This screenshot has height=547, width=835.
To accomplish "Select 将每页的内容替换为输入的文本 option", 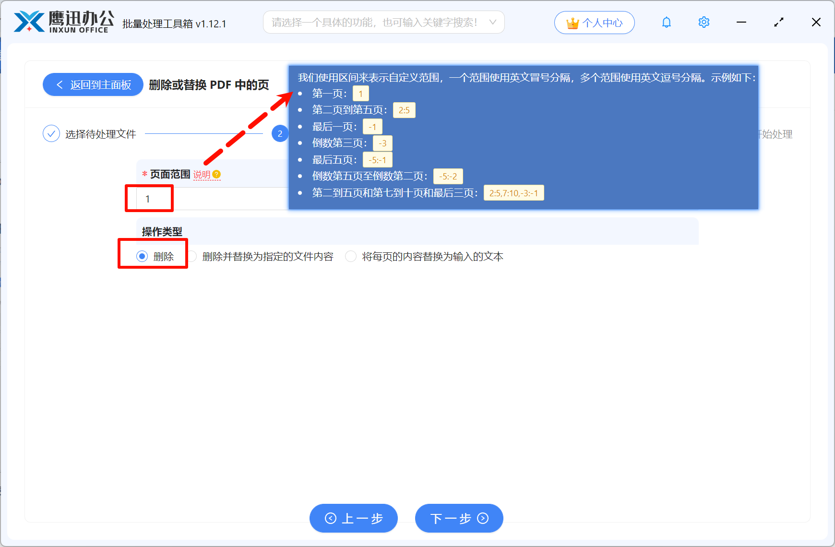I will 351,256.
